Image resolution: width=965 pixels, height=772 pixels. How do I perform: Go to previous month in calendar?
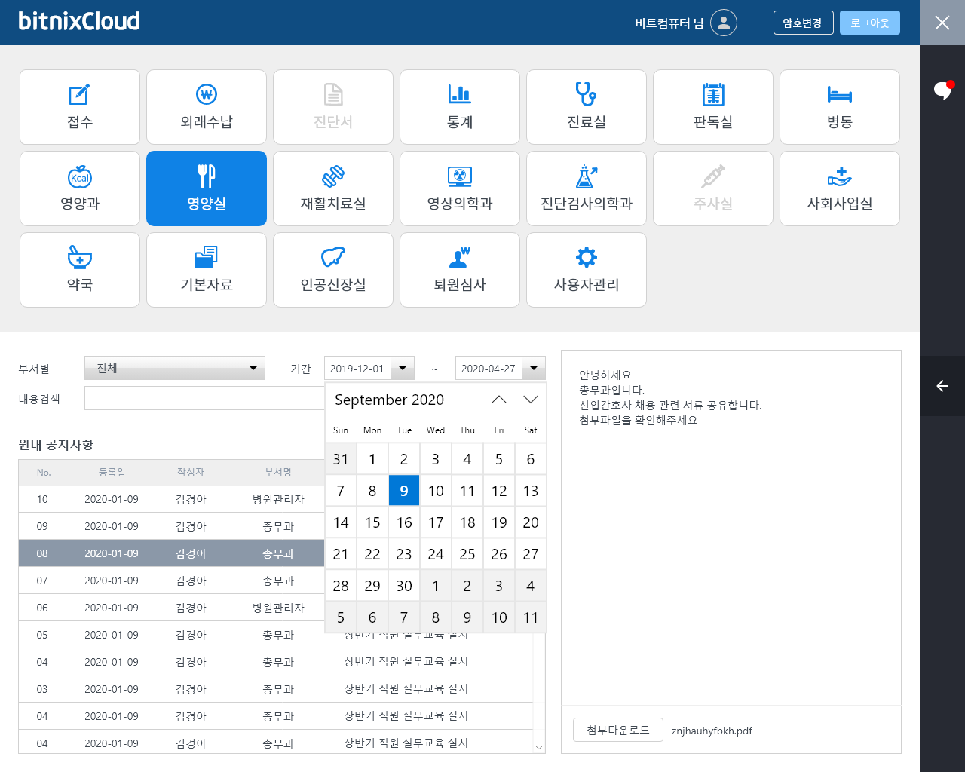coord(499,400)
